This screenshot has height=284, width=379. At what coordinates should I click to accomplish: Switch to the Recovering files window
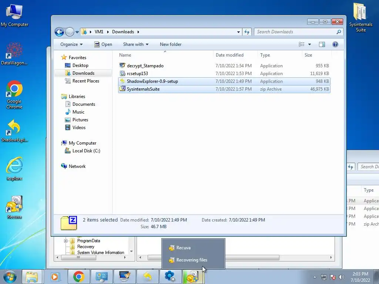(193, 260)
